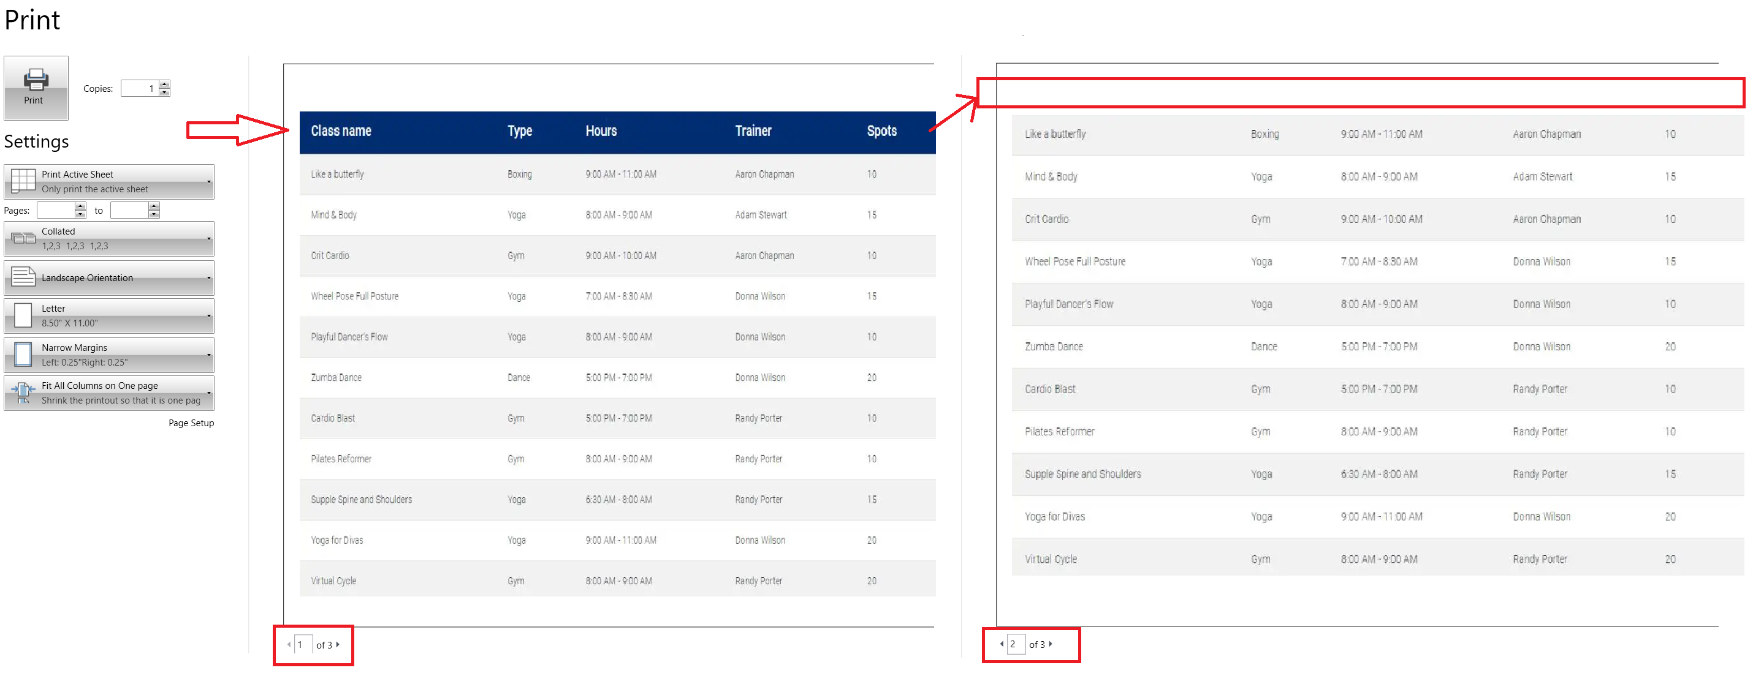Increase the Copies count with up arrow
This screenshot has height=673, width=1753.
click(164, 85)
